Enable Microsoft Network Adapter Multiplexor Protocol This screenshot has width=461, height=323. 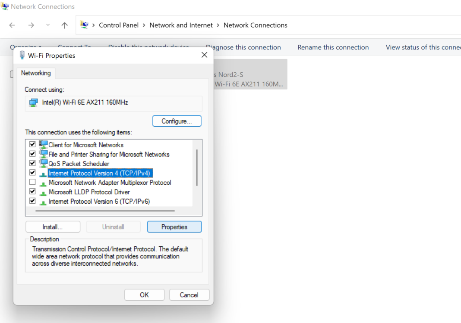coord(32,182)
